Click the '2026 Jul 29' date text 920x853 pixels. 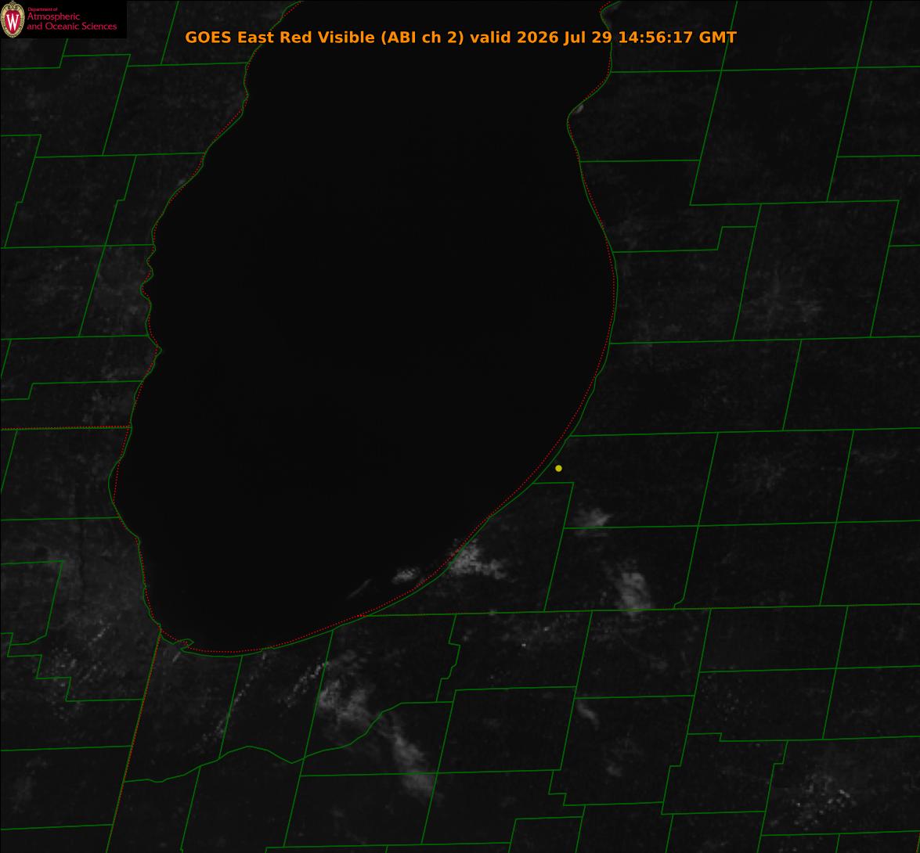click(x=565, y=38)
